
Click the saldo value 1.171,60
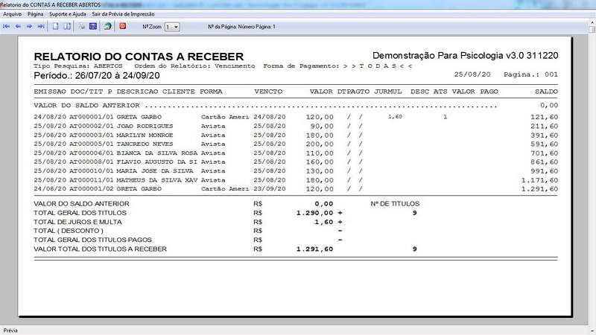[539, 180]
